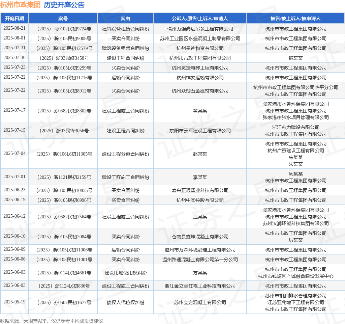
Task: Click plaintiff 苏州工业园区永盛混凝土制品有限公司
Action: [200, 38]
